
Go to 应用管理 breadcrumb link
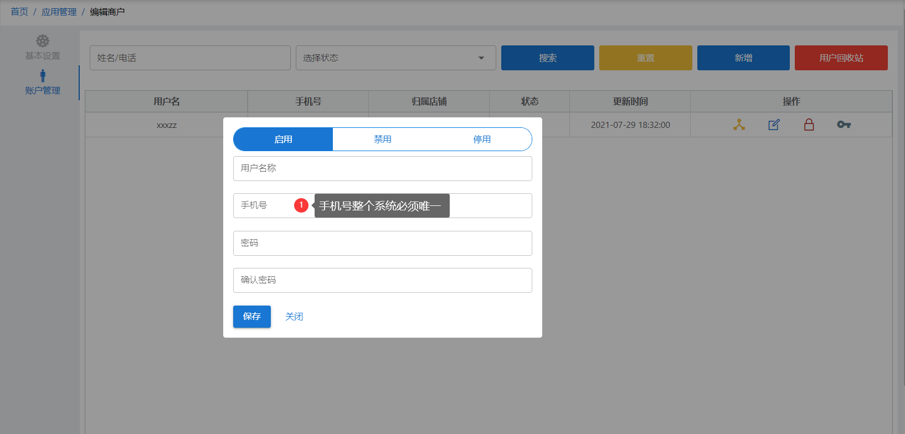[59, 12]
